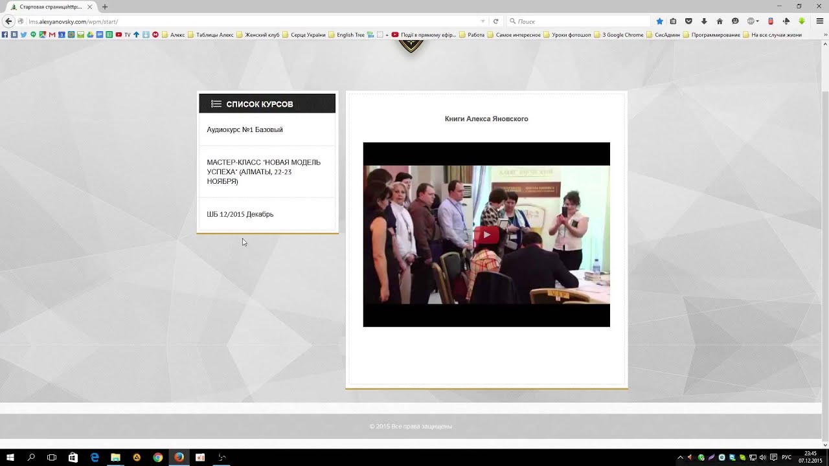Click the address bar URL field
This screenshot has width=829, height=466.
(x=253, y=21)
